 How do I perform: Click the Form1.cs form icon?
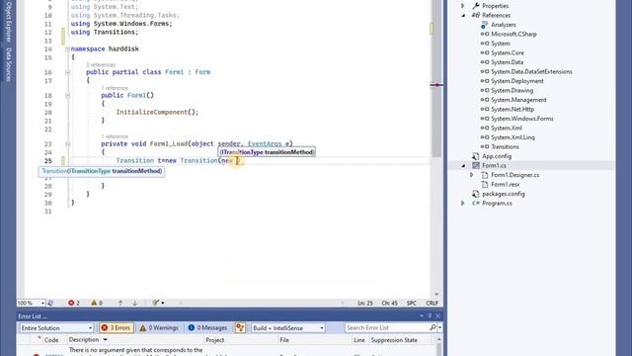tap(476, 165)
